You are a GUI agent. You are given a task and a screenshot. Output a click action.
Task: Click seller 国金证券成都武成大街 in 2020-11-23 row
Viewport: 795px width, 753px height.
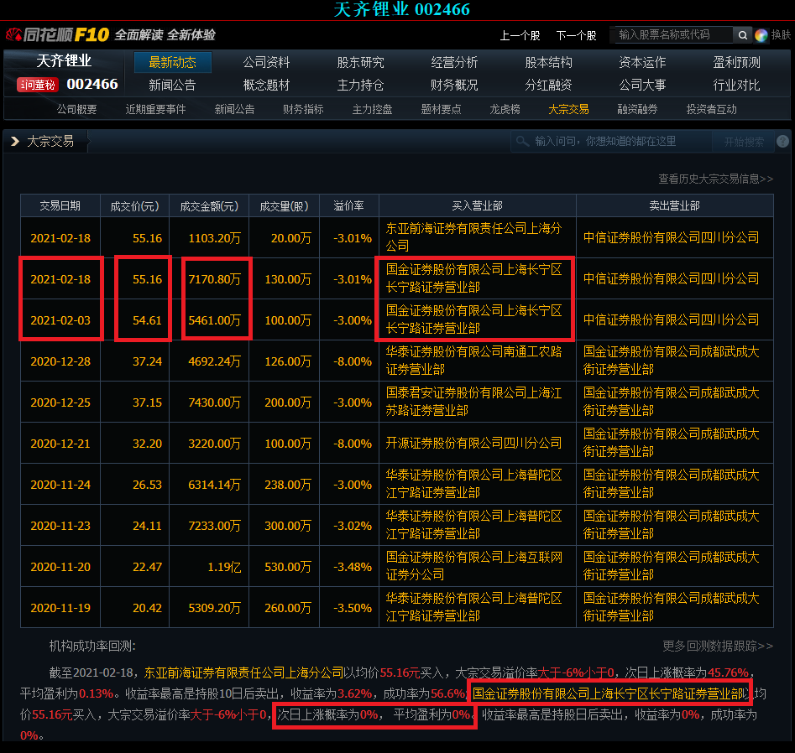pyautogui.click(x=671, y=525)
